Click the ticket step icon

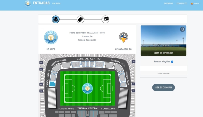pos(80,19)
